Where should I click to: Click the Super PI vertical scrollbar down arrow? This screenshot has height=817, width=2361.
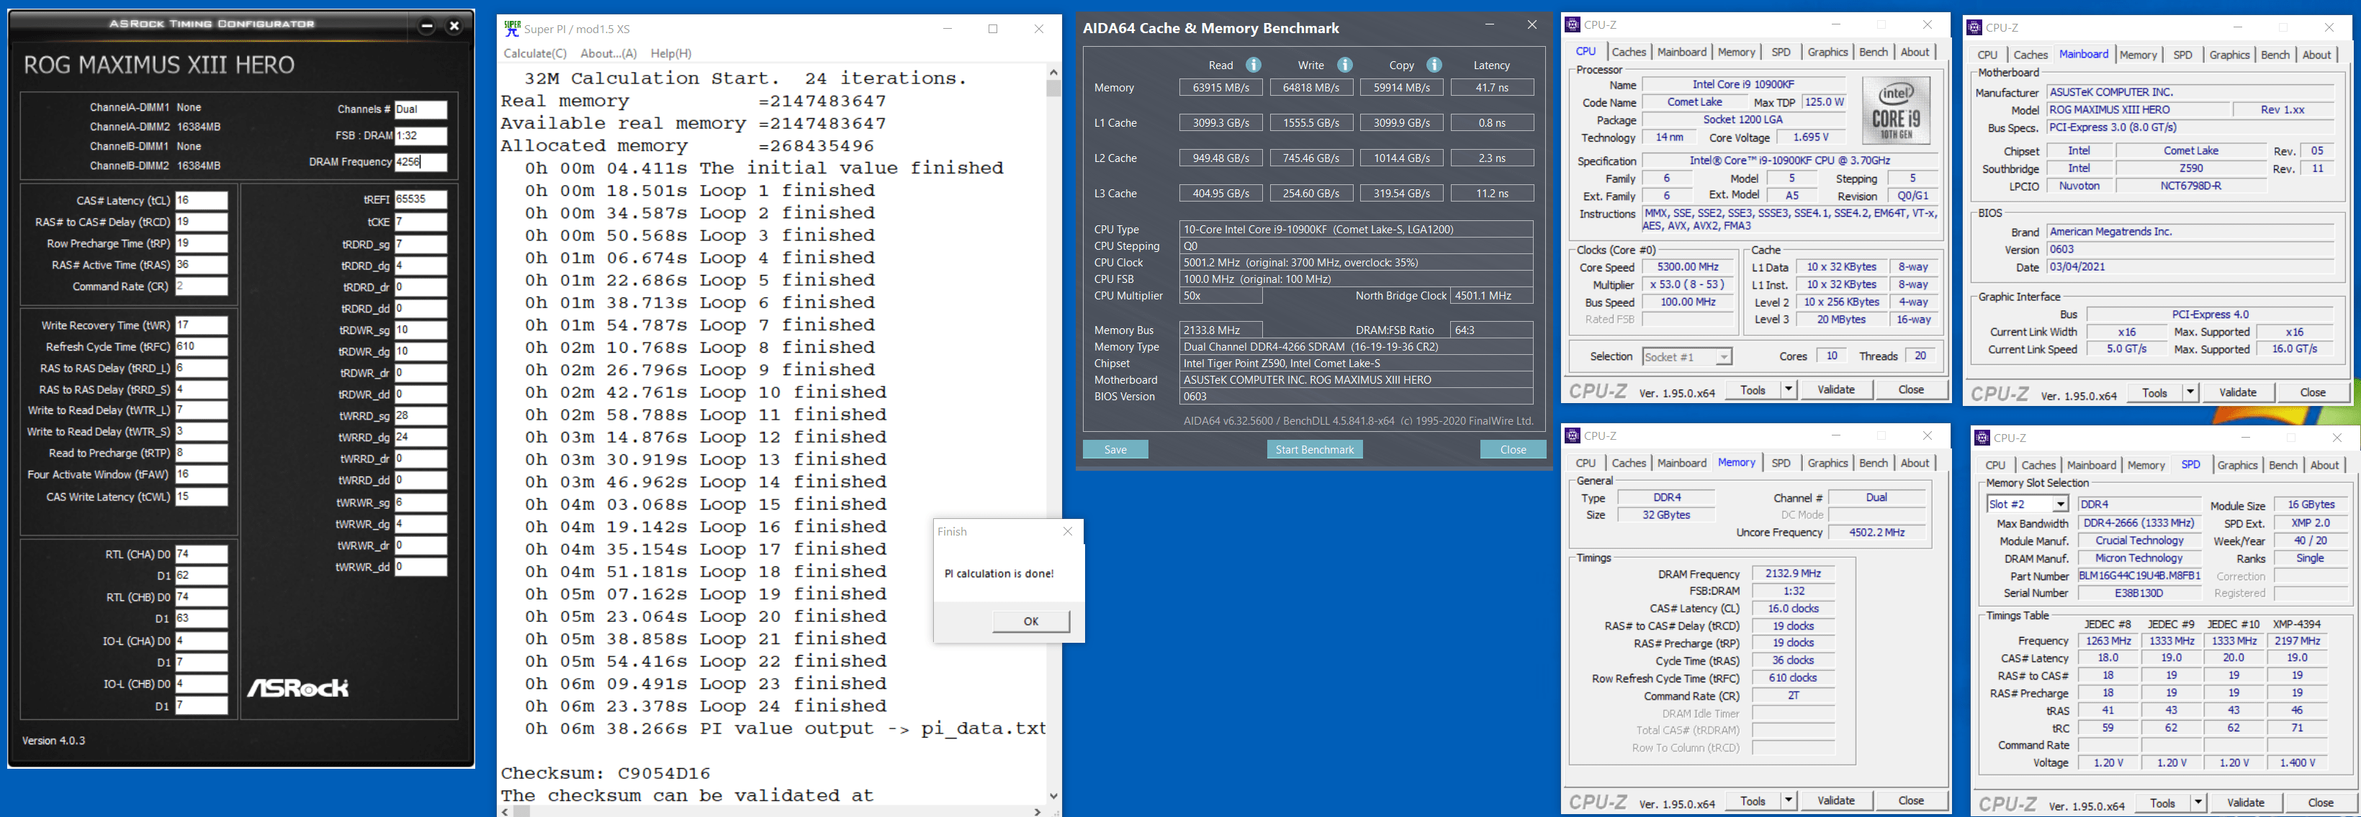click(x=1053, y=796)
